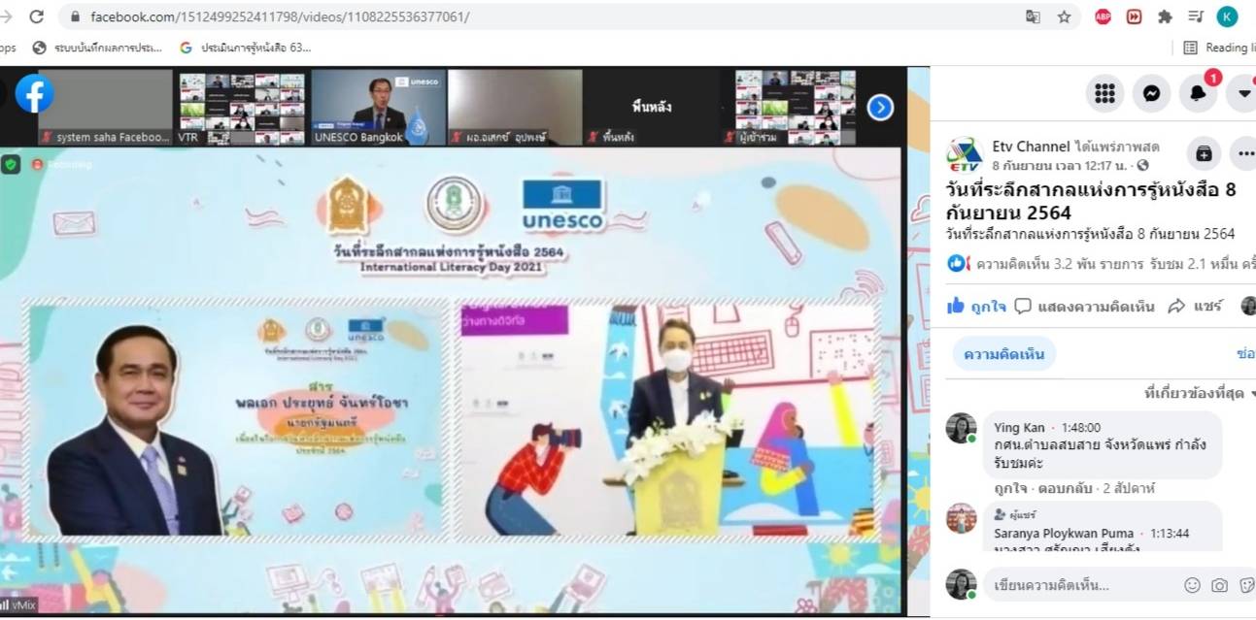
Task: Like Ying Kan's comment via ถูกใจ
Action: (1010, 488)
